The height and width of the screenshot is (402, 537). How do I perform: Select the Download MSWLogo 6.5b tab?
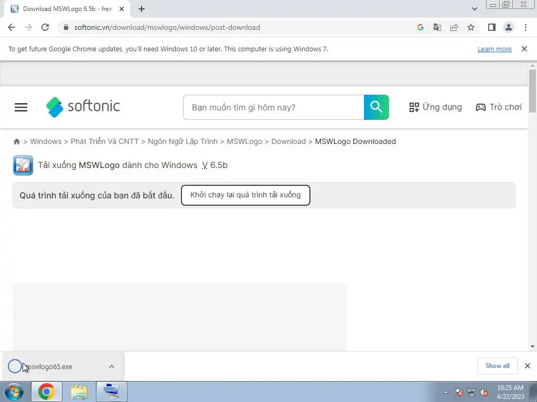[x=67, y=9]
